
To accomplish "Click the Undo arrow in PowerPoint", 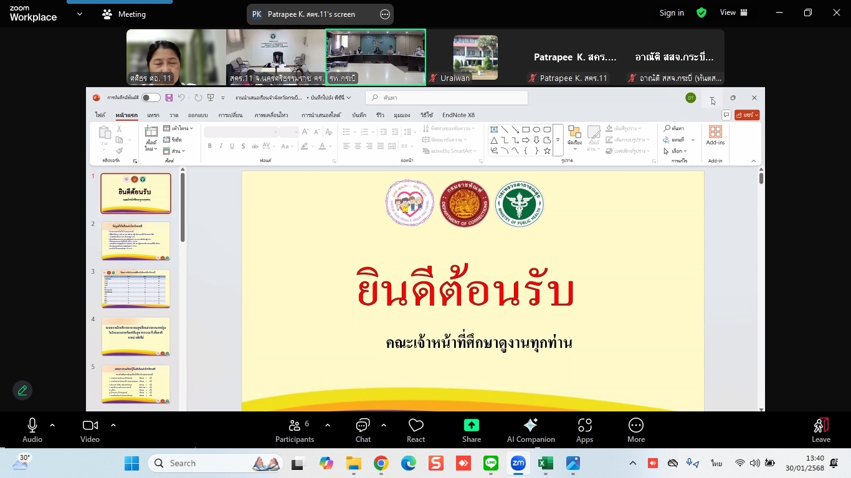I will (181, 98).
